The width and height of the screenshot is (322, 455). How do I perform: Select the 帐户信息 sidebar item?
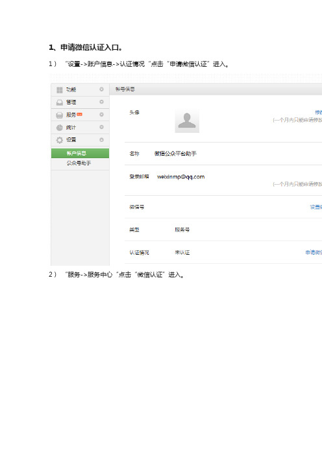[x=80, y=153]
